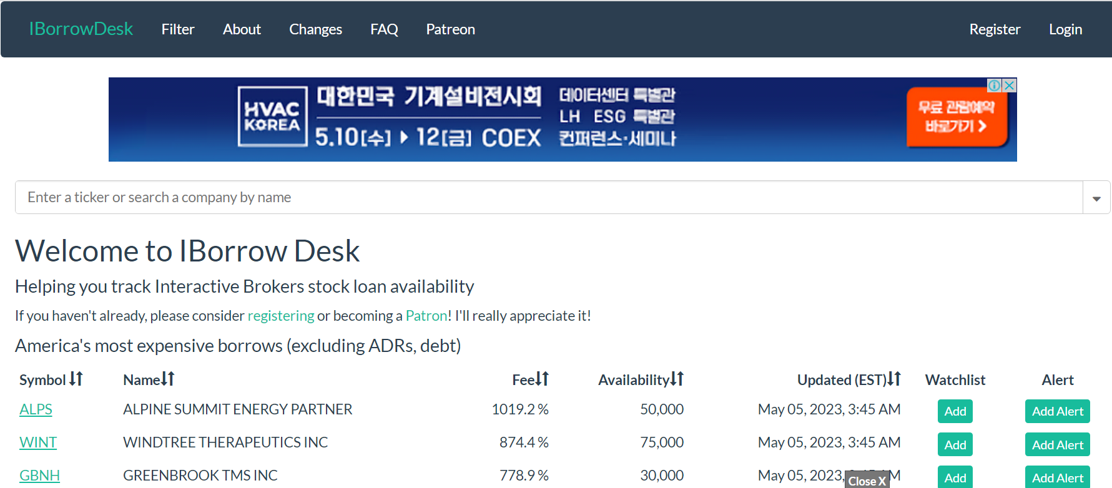Sort table by Name column arrows

point(168,379)
